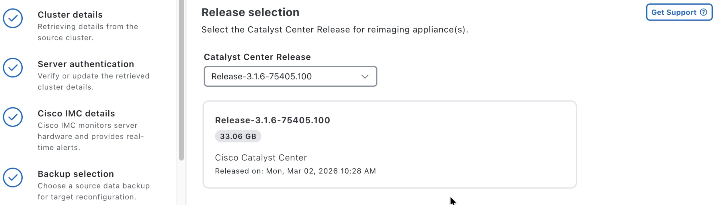
Task: Click the Server authentication checkmark icon
Action: [13, 68]
